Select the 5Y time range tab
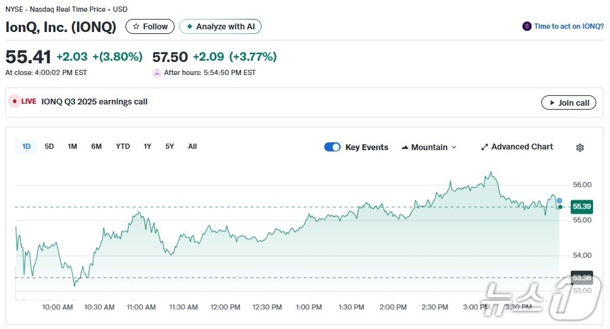This screenshot has height=329, width=610. [169, 146]
